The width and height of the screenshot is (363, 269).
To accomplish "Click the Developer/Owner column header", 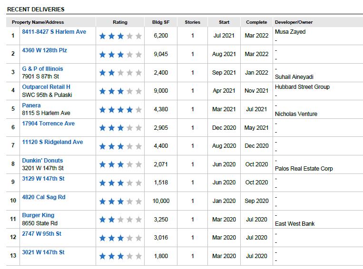I will click(294, 22).
